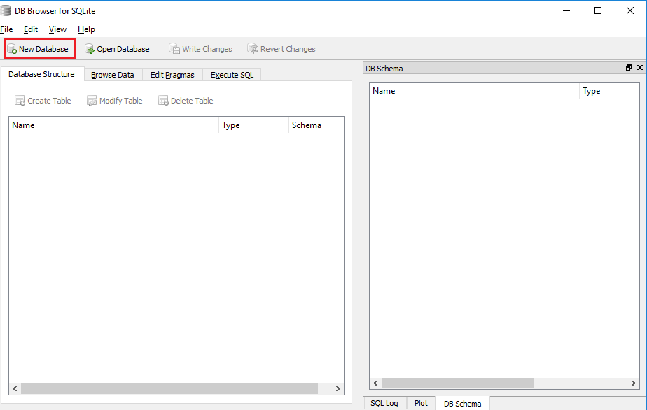Screen dimensions: 647x410
Task: Click the Delete Table icon
Action: 163,101
